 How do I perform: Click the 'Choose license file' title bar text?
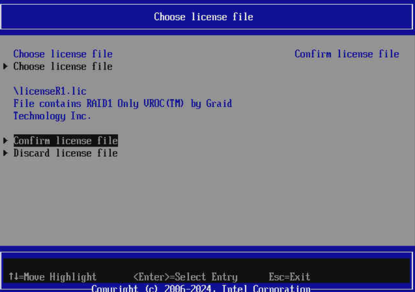(204, 17)
